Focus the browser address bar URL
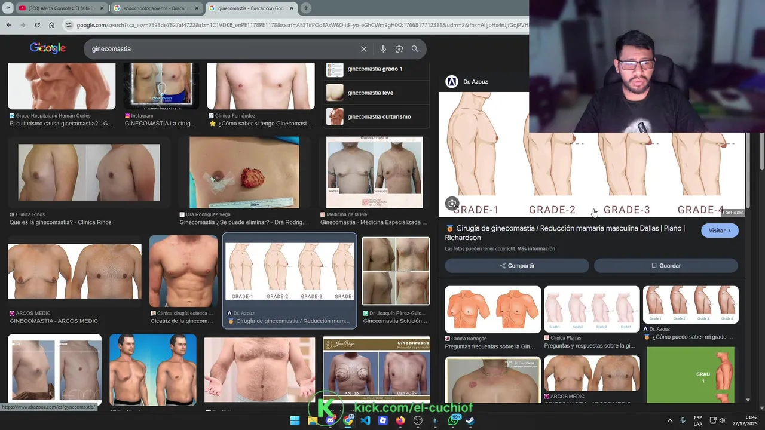 (x=302, y=25)
